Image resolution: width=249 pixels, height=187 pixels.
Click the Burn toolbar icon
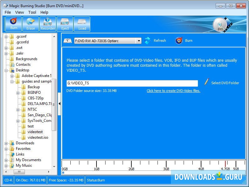[13, 24]
